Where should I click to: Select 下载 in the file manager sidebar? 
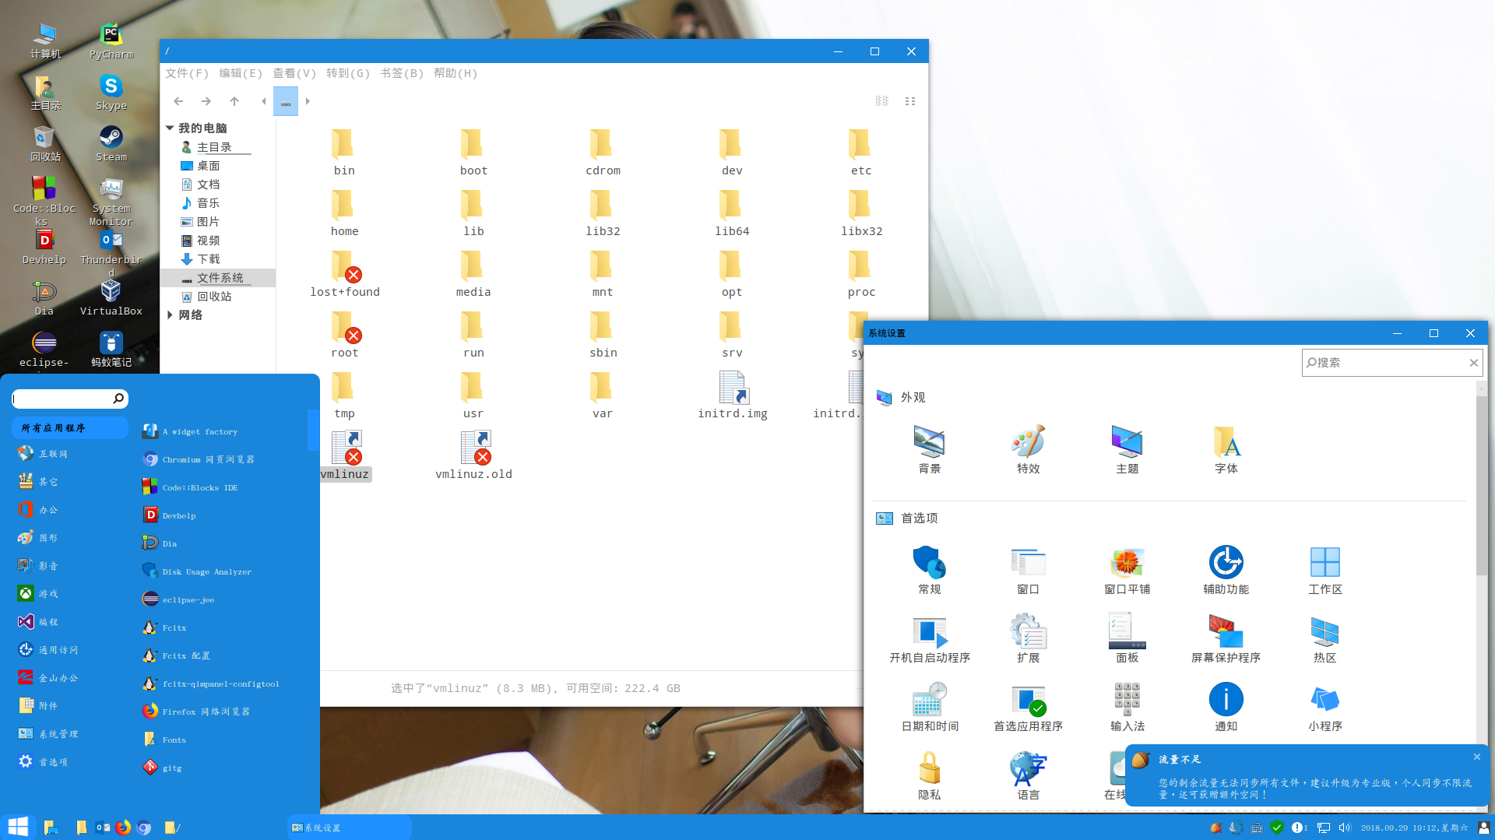(208, 259)
